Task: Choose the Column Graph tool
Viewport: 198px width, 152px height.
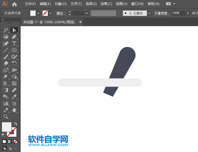Action: point(6,103)
